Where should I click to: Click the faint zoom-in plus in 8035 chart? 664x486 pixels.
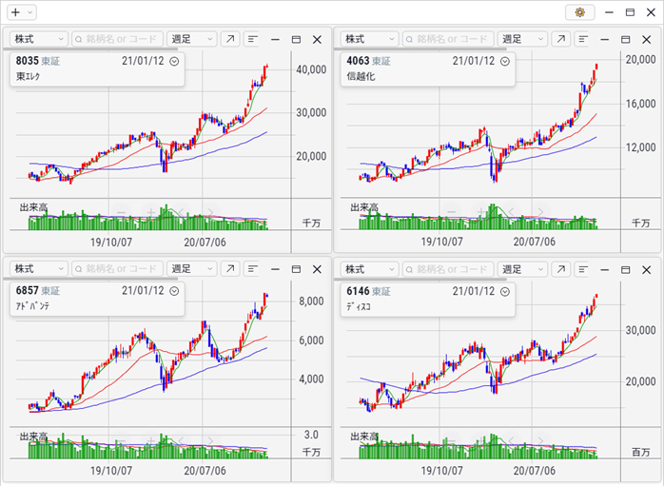[x=150, y=212]
